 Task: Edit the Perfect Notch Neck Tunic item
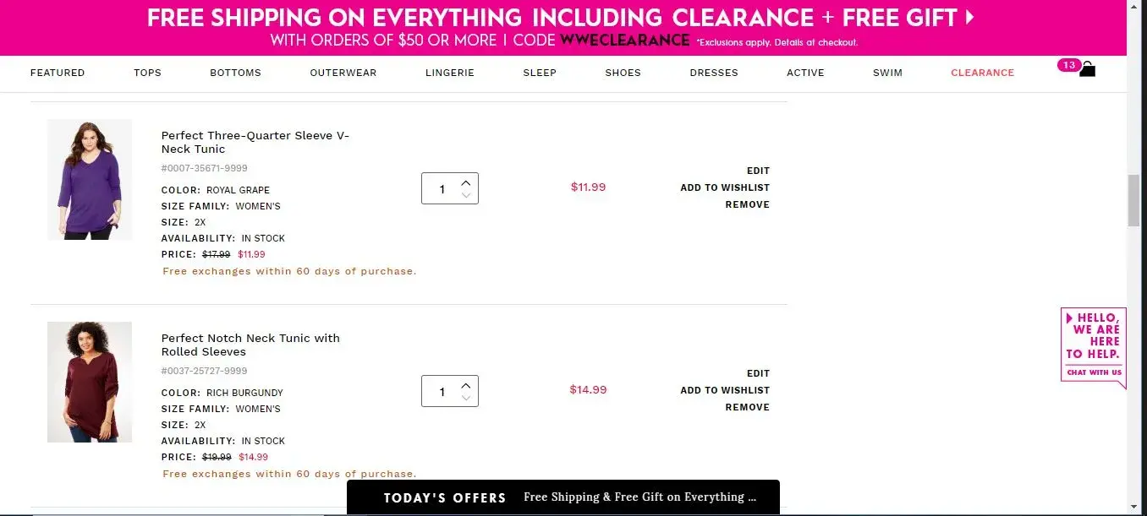pos(758,373)
